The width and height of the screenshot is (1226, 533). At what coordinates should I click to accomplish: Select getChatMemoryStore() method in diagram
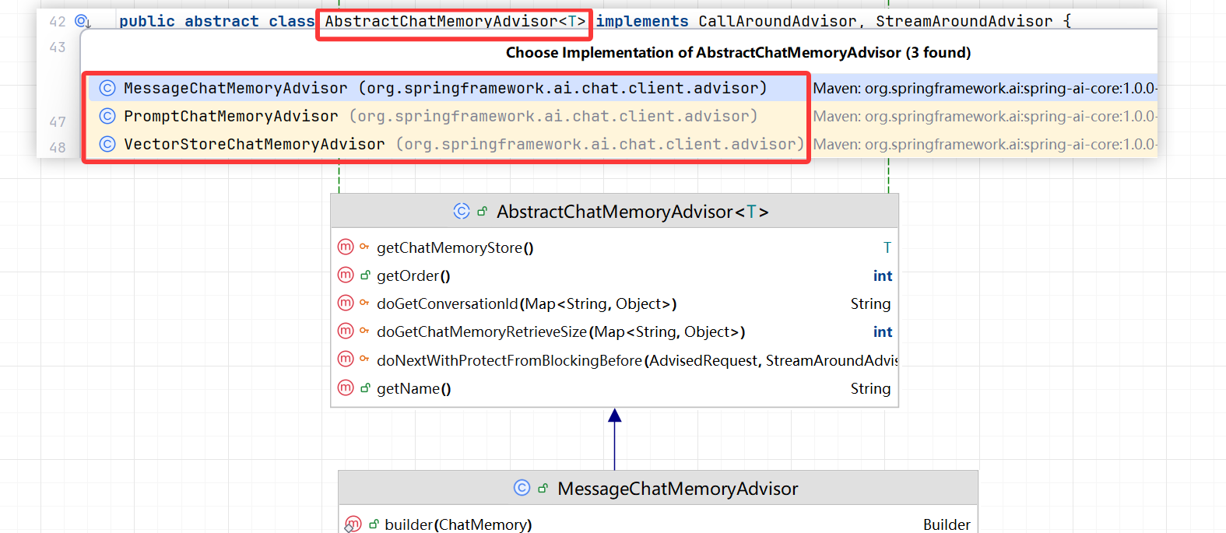point(615,247)
